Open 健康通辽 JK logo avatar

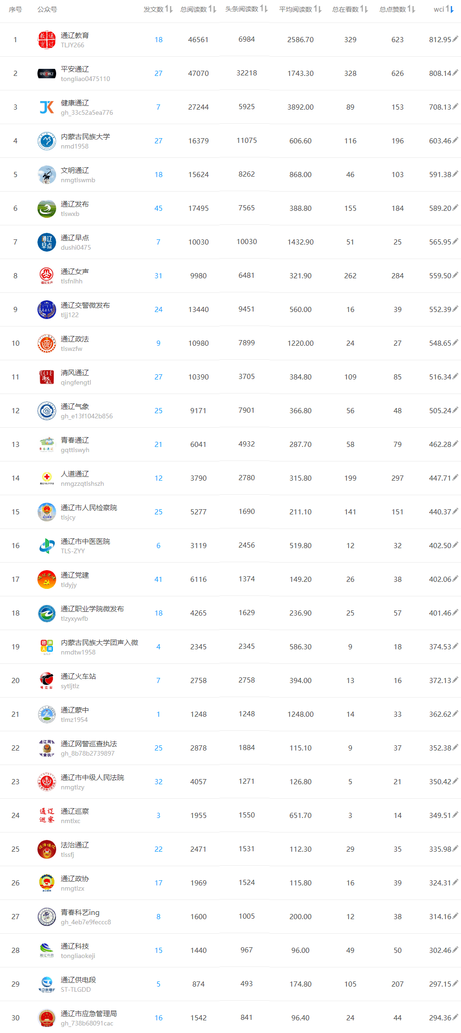point(47,107)
